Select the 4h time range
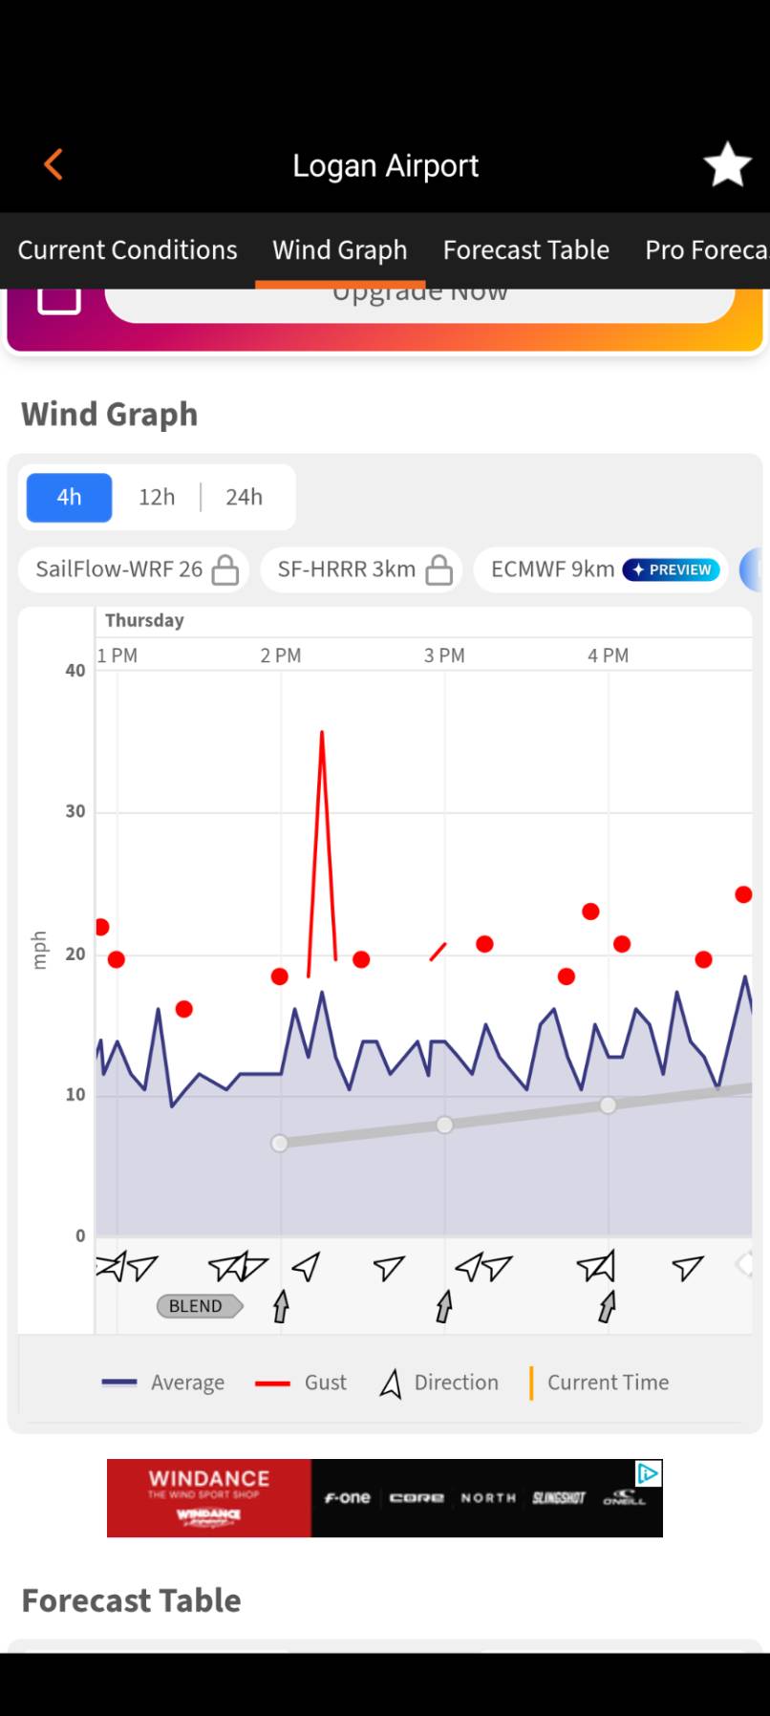 (x=69, y=497)
